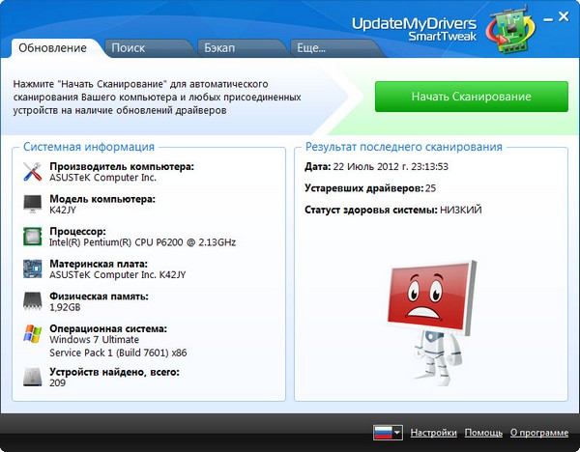Viewport: 580px width, 452px height.
Task: Click the devices count 209
Action: point(57,382)
